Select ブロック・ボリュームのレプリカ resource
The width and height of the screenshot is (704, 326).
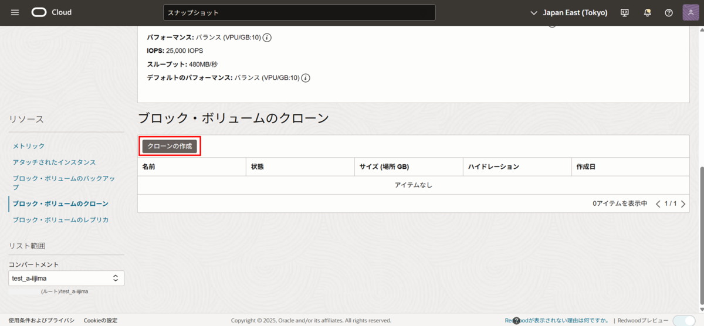pos(60,220)
